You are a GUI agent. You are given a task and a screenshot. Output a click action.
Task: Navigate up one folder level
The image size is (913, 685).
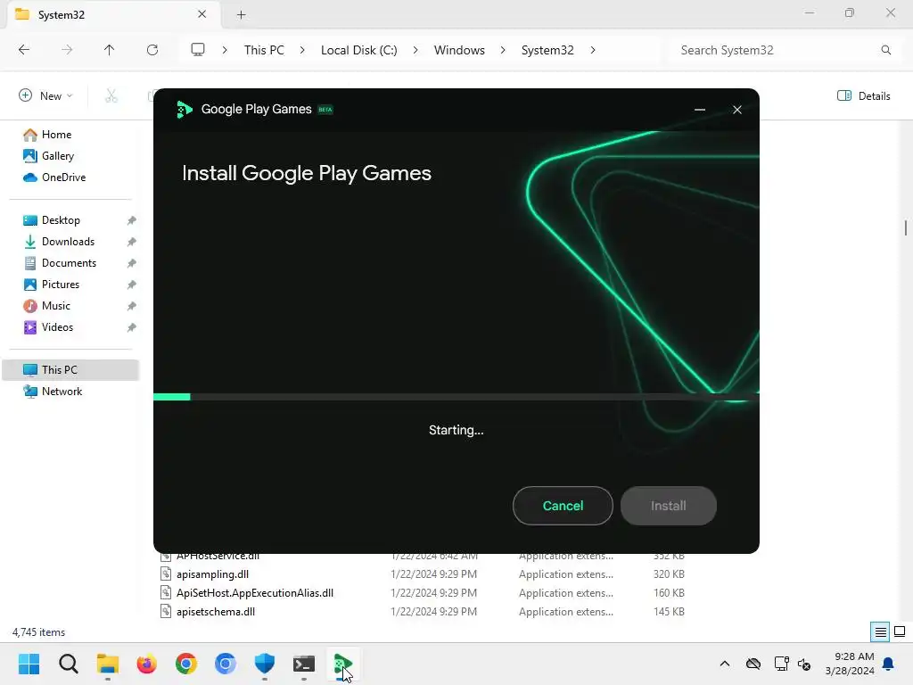click(109, 50)
